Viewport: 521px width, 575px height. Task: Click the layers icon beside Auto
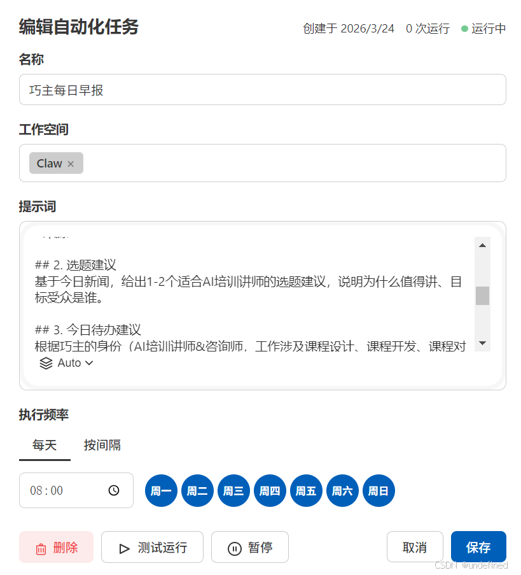point(46,363)
